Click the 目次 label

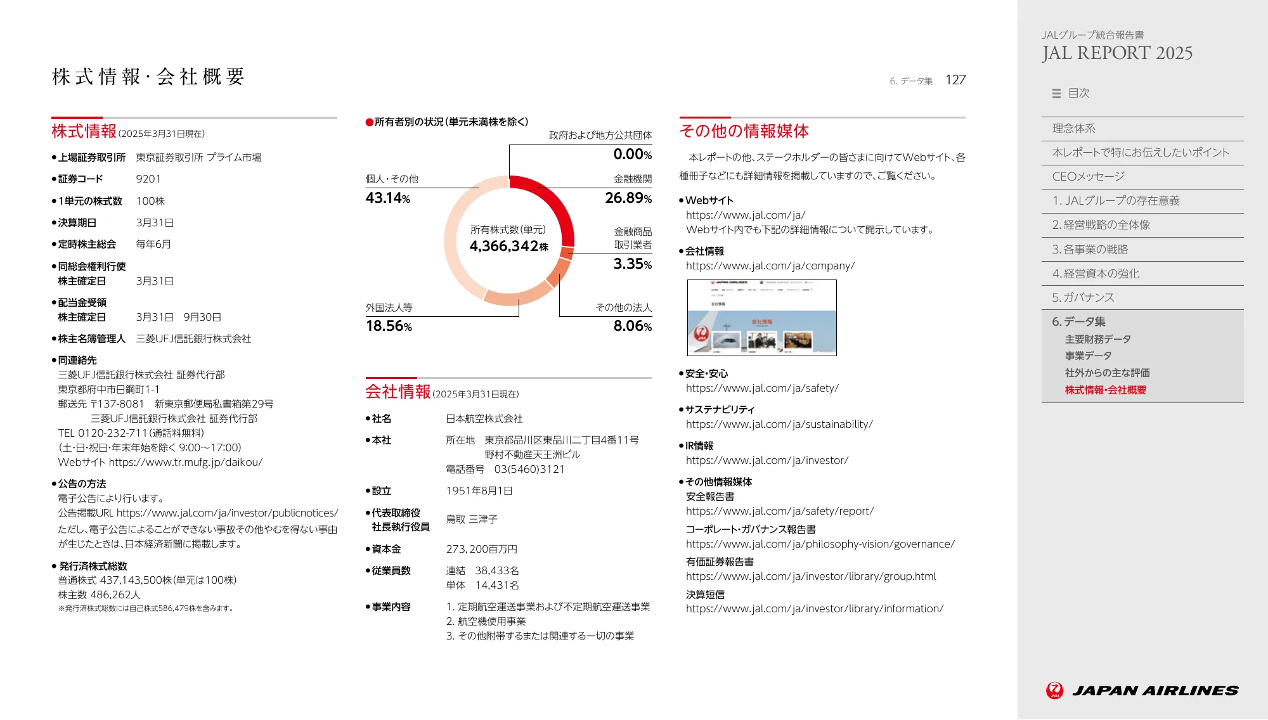[x=1078, y=93]
